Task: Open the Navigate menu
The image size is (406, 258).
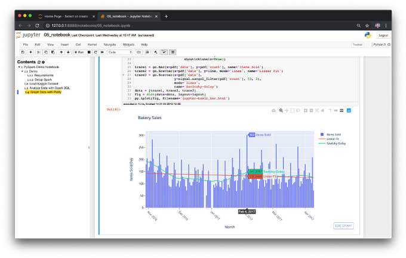Action: (110, 45)
